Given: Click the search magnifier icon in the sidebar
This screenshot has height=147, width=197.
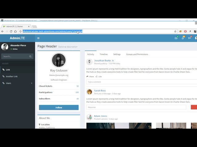Looking at the screenshot, I should point(30,56).
